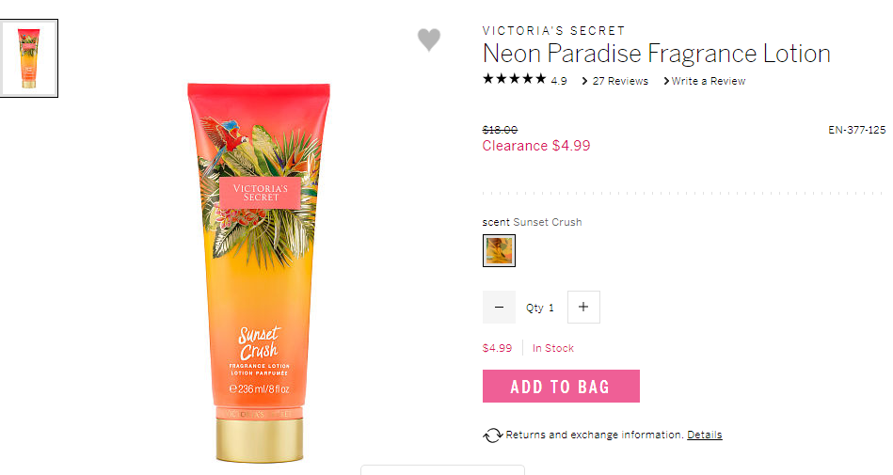Decrease quantity with minus button
Viewport: 893px width, 475px height.
coord(499,307)
